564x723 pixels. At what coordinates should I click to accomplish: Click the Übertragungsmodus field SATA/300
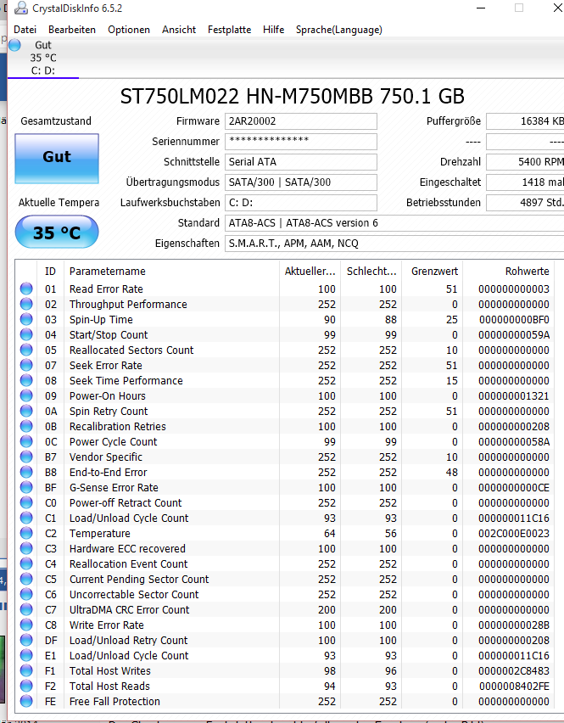click(301, 182)
